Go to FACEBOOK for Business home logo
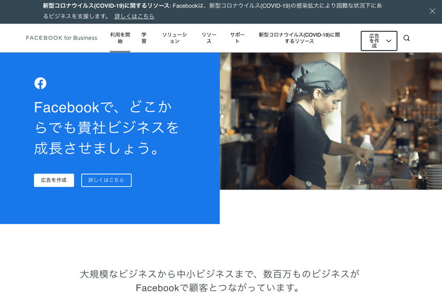The image size is (442, 297). coord(61,38)
